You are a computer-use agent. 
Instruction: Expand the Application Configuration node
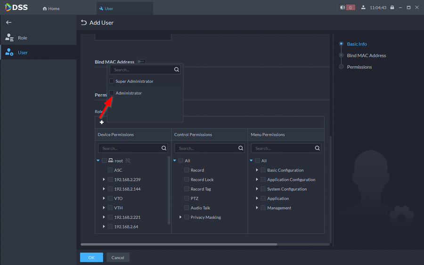coord(257,179)
